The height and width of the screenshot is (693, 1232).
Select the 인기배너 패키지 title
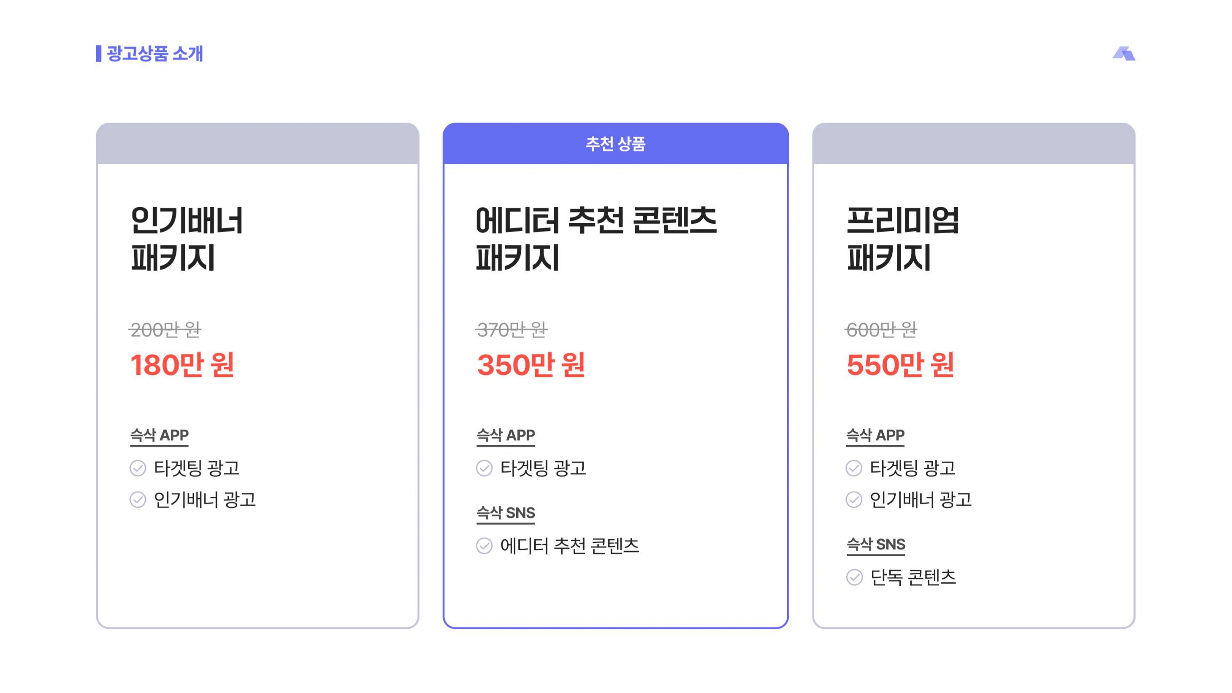coord(187,238)
